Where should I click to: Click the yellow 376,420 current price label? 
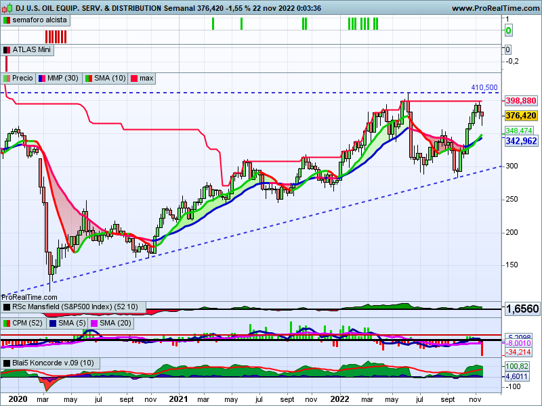tap(521, 116)
